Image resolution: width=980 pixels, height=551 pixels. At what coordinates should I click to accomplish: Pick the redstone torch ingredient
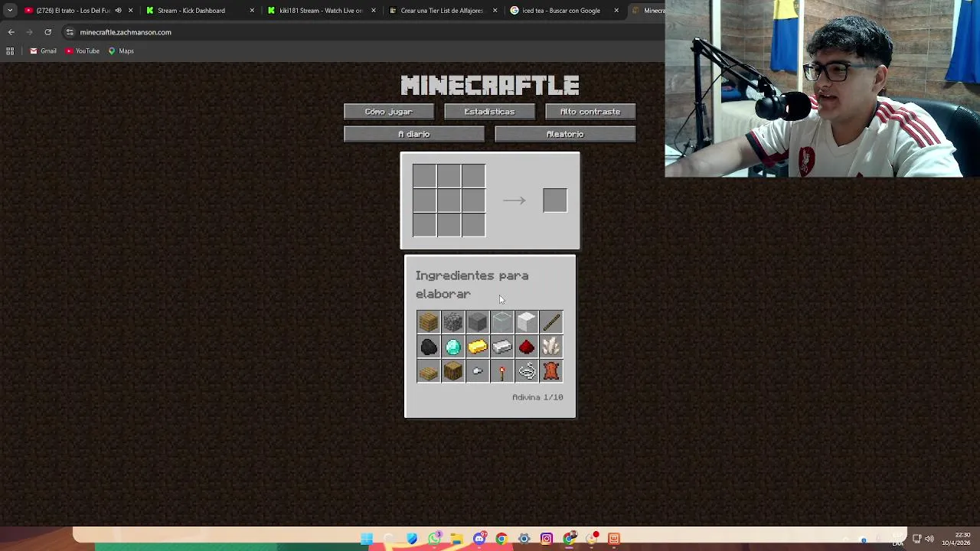point(501,371)
